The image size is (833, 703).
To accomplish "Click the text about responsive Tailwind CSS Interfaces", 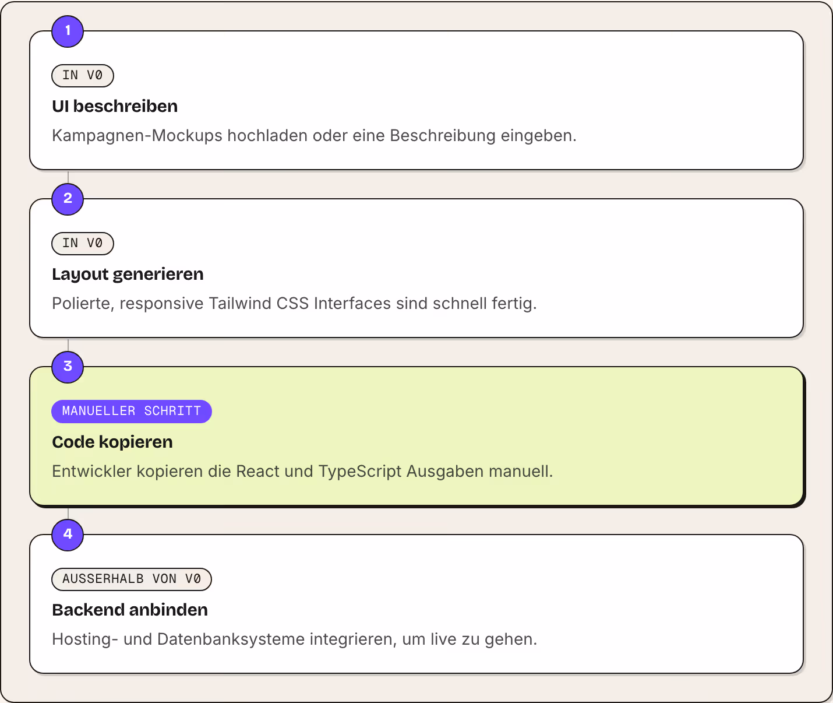I will tap(294, 303).
